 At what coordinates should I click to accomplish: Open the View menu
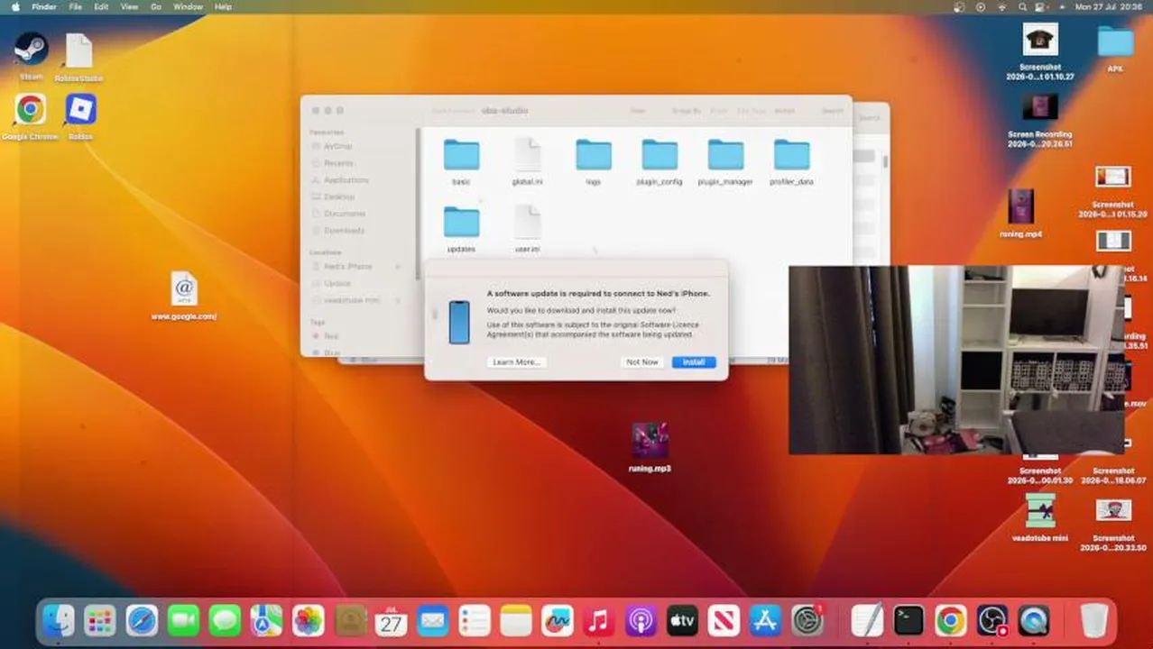pos(129,6)
